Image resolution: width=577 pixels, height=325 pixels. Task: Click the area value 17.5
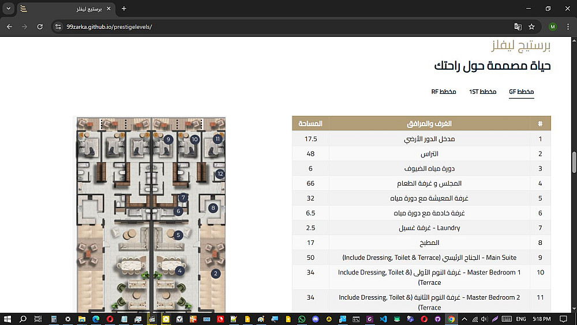coord(310,139)
